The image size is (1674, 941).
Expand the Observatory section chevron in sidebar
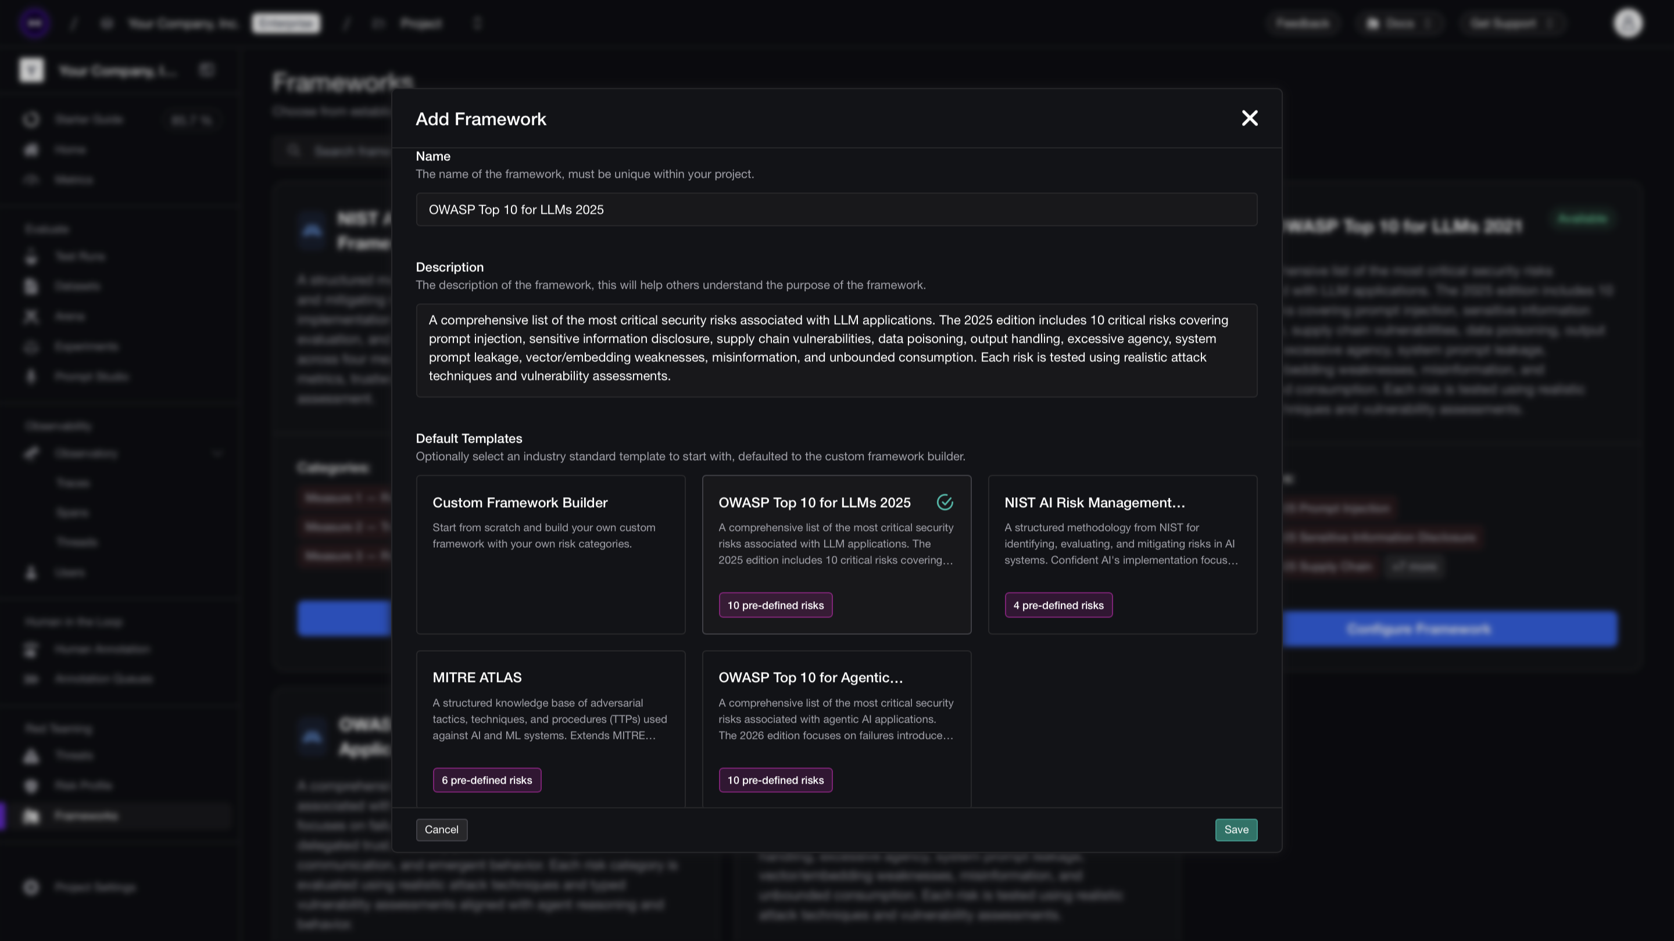point(217,453)
